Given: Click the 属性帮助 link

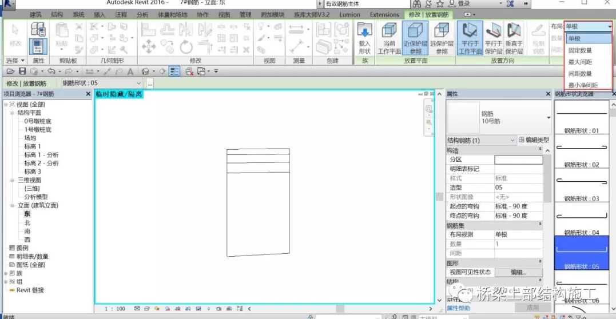Looking at the screenshot, I should (458, 308).
